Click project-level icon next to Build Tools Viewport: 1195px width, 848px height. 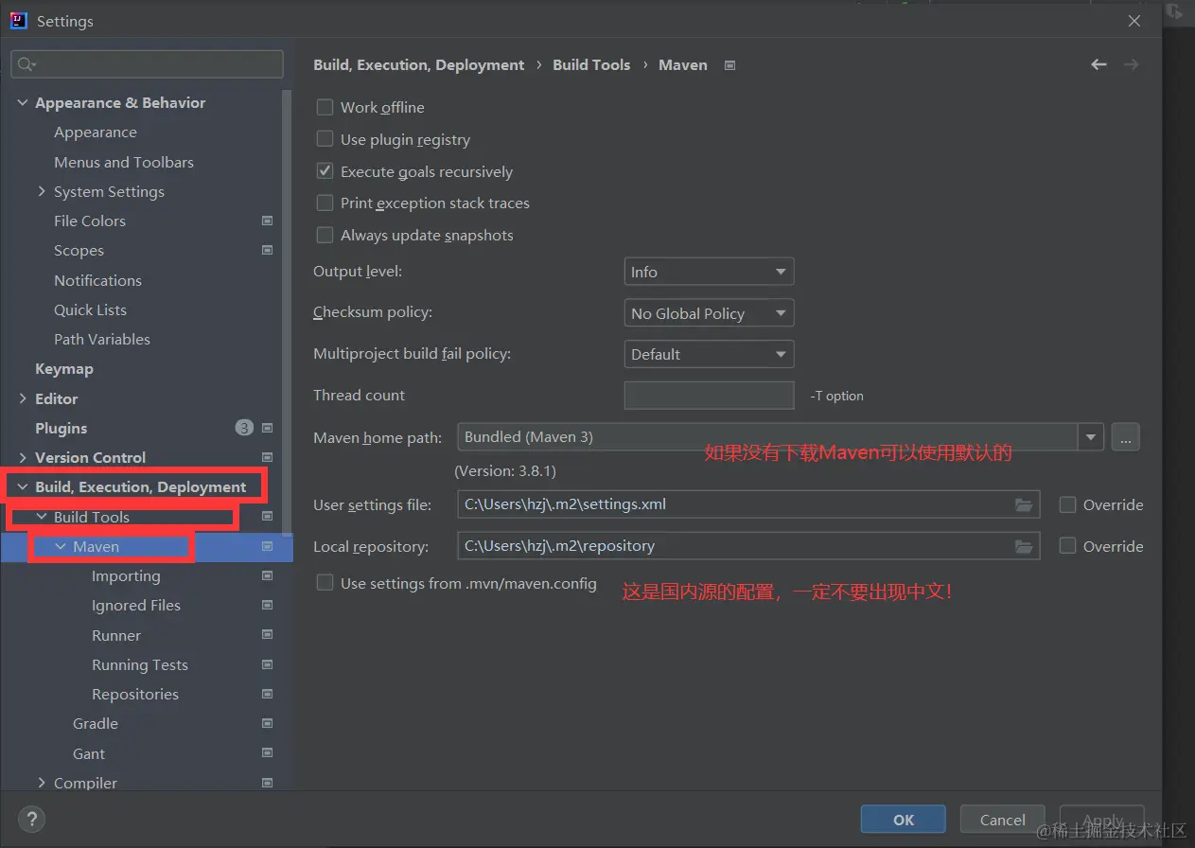(267, 517)
